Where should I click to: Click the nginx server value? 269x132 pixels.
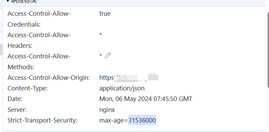coord(107,110)
